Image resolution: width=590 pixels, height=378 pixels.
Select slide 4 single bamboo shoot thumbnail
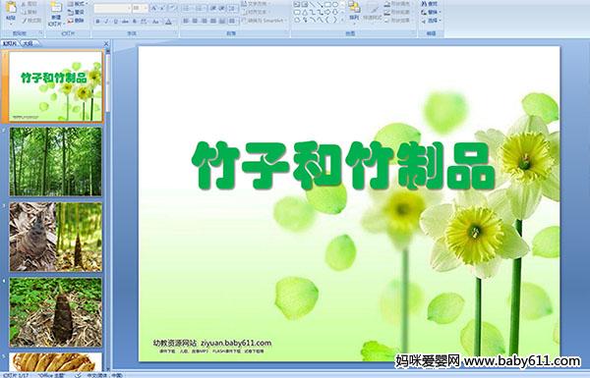point(56,312)
